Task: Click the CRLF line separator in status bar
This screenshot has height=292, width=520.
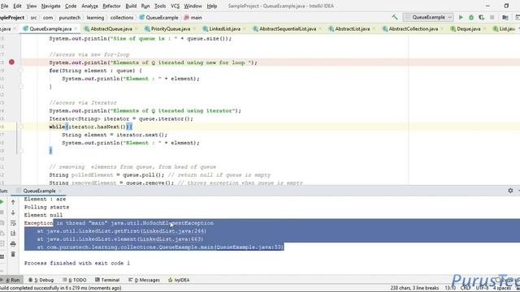Action: [466, 288]
